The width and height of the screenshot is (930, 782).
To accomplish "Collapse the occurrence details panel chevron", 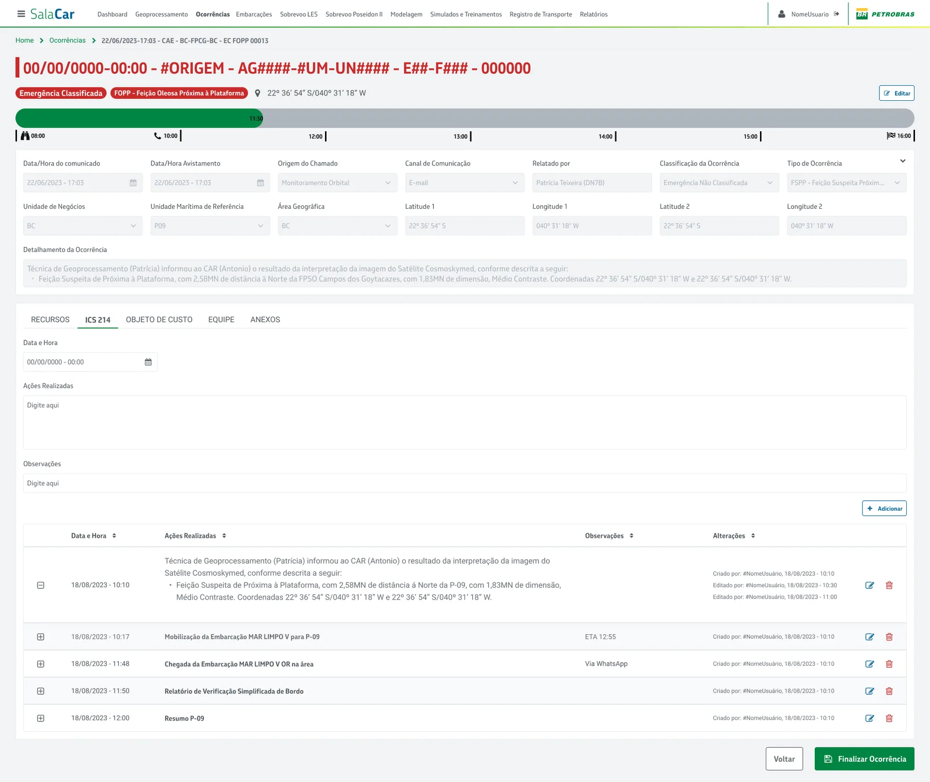I will (903, 161).
